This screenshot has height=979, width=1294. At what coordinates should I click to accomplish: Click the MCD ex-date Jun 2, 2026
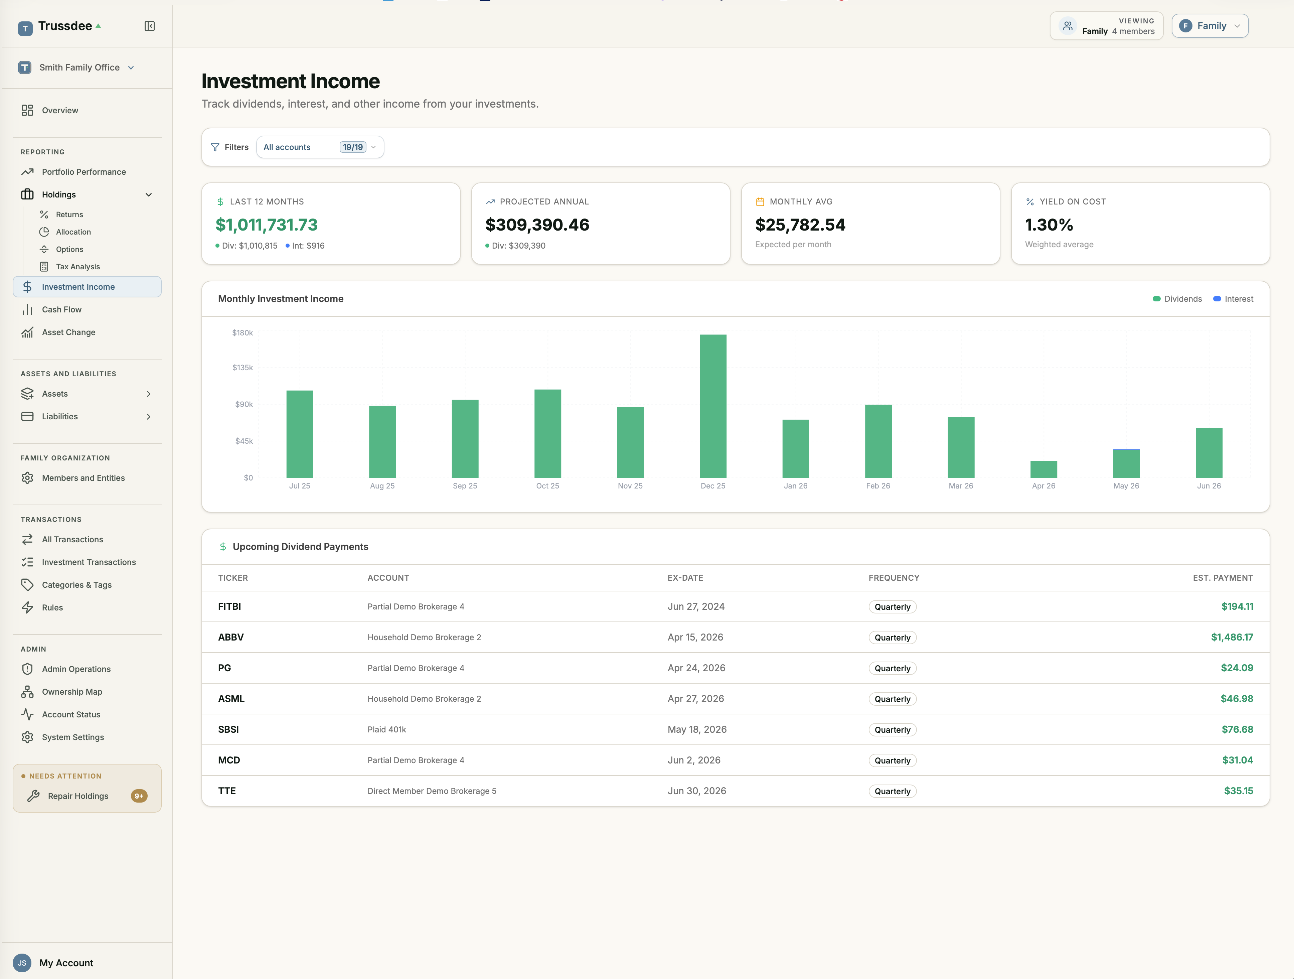click(694, 760)
